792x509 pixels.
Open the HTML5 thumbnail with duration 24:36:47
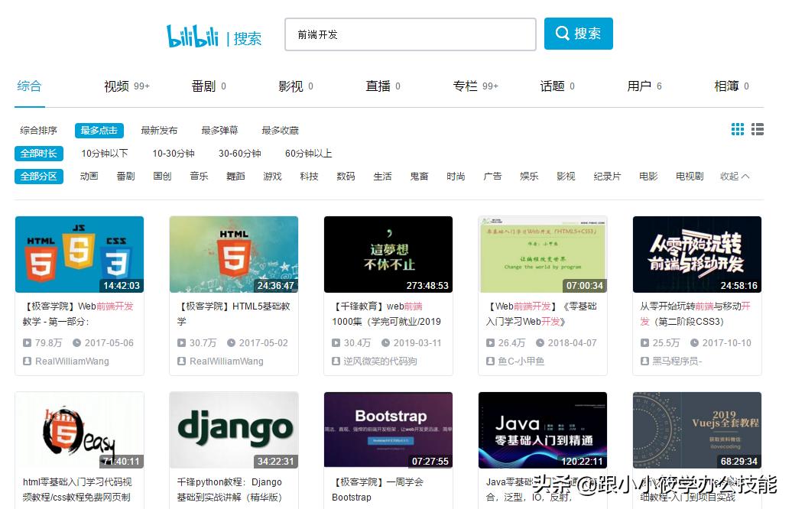coord(234,254)
